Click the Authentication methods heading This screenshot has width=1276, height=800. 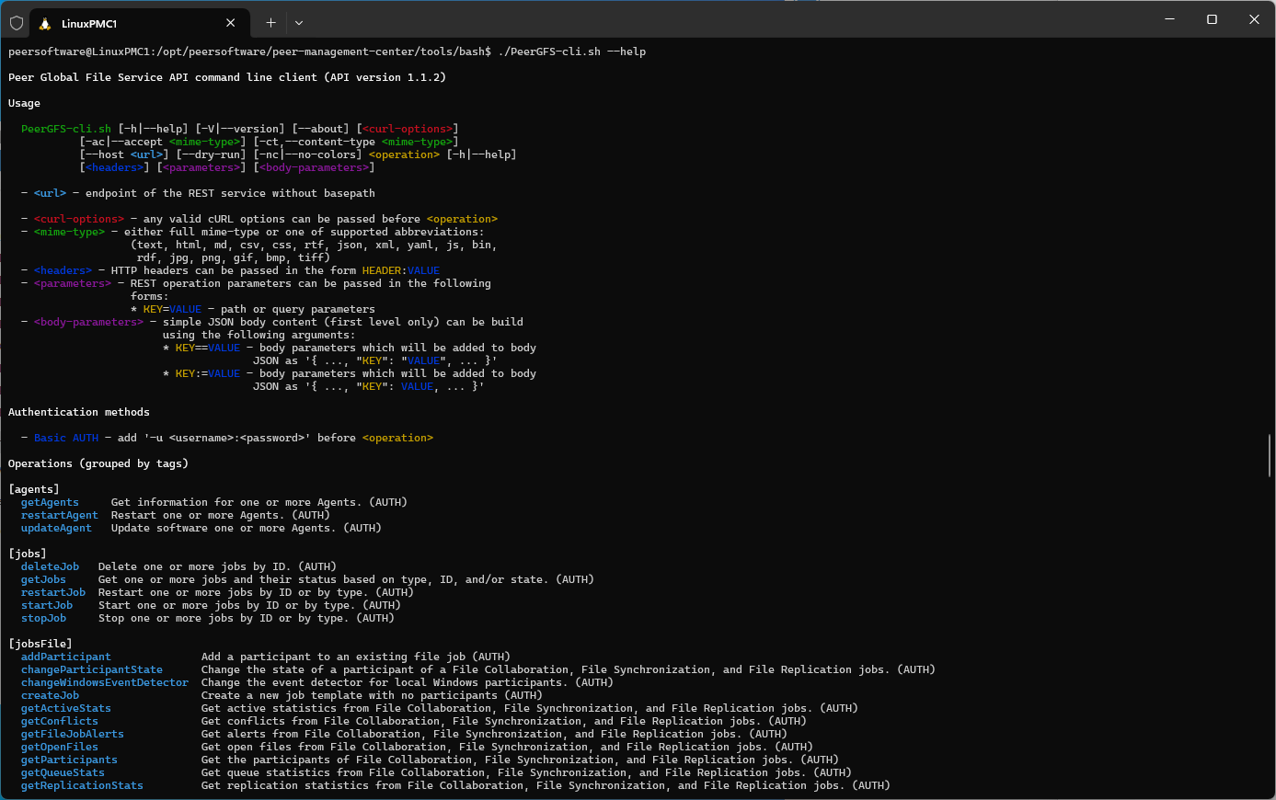[76, 412]
